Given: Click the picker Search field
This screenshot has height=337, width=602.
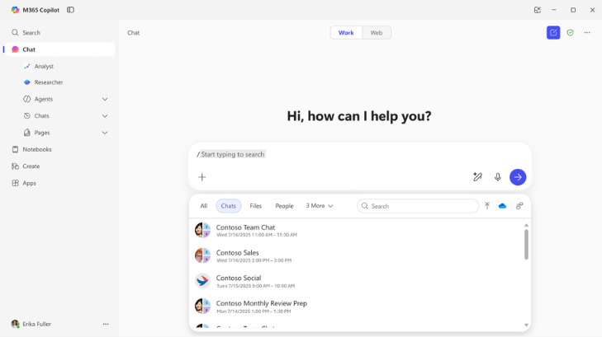Looking at the screenshot, I should pyautogui.click(x=418, y=206).
